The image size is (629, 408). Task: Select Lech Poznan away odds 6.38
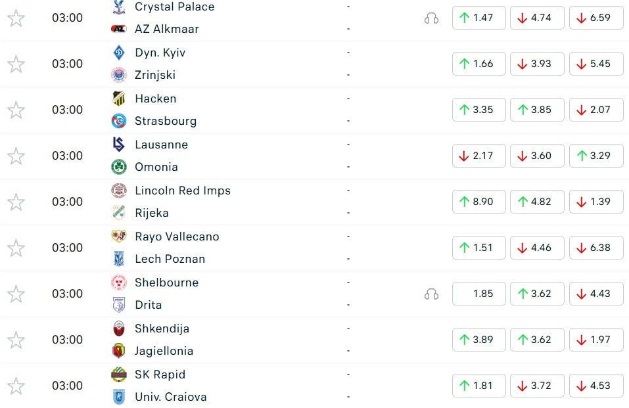coord(594,248)
